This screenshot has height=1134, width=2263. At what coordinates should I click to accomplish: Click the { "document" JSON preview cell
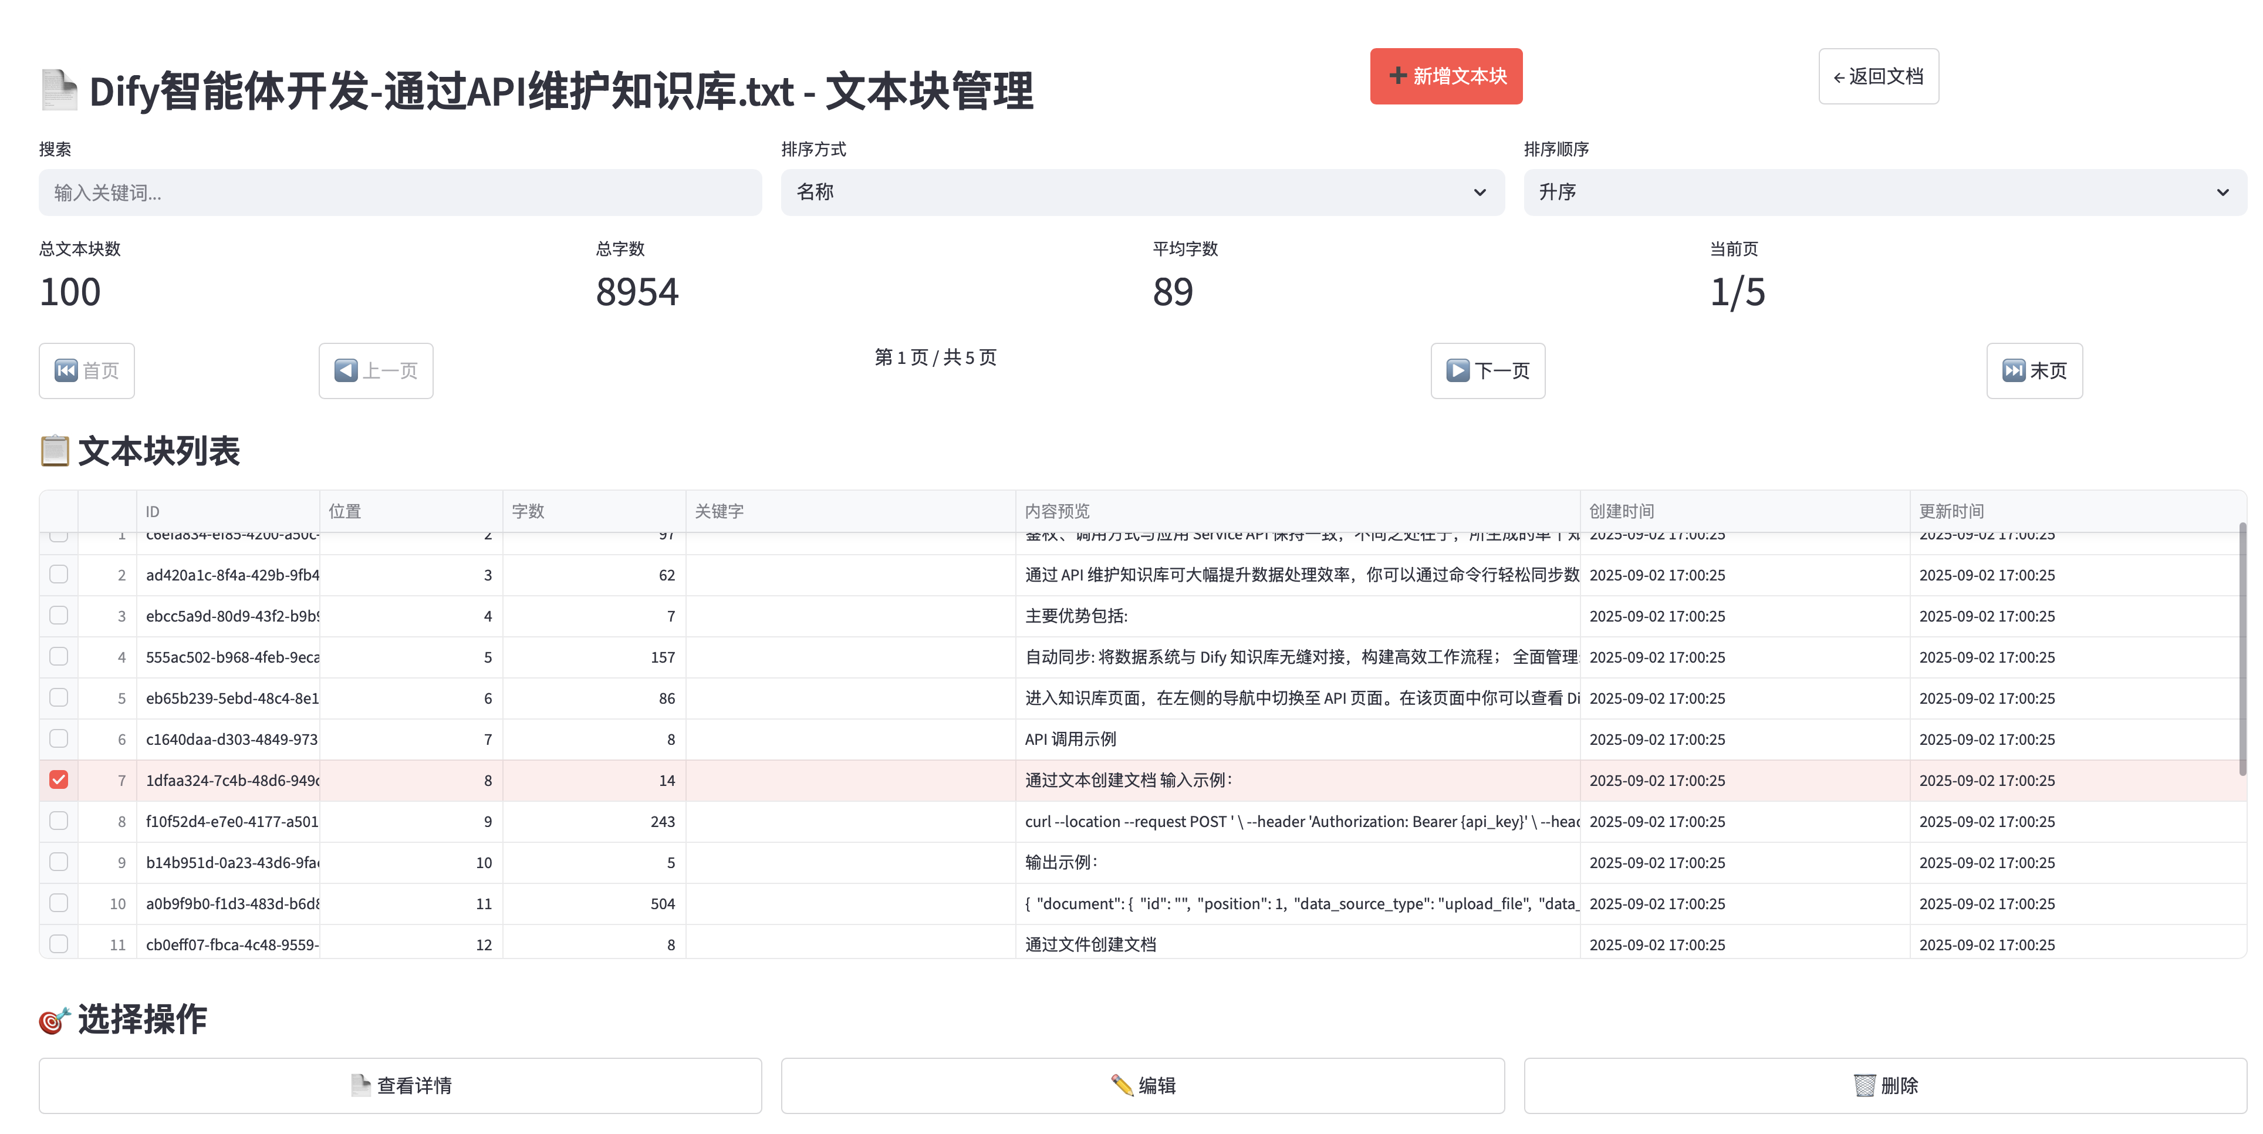pos(1298,904)
